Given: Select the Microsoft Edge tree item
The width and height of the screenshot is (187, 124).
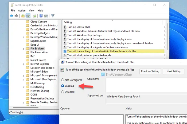Looking at the screenshot, I should pyautogui.click(x=39, y=71).
